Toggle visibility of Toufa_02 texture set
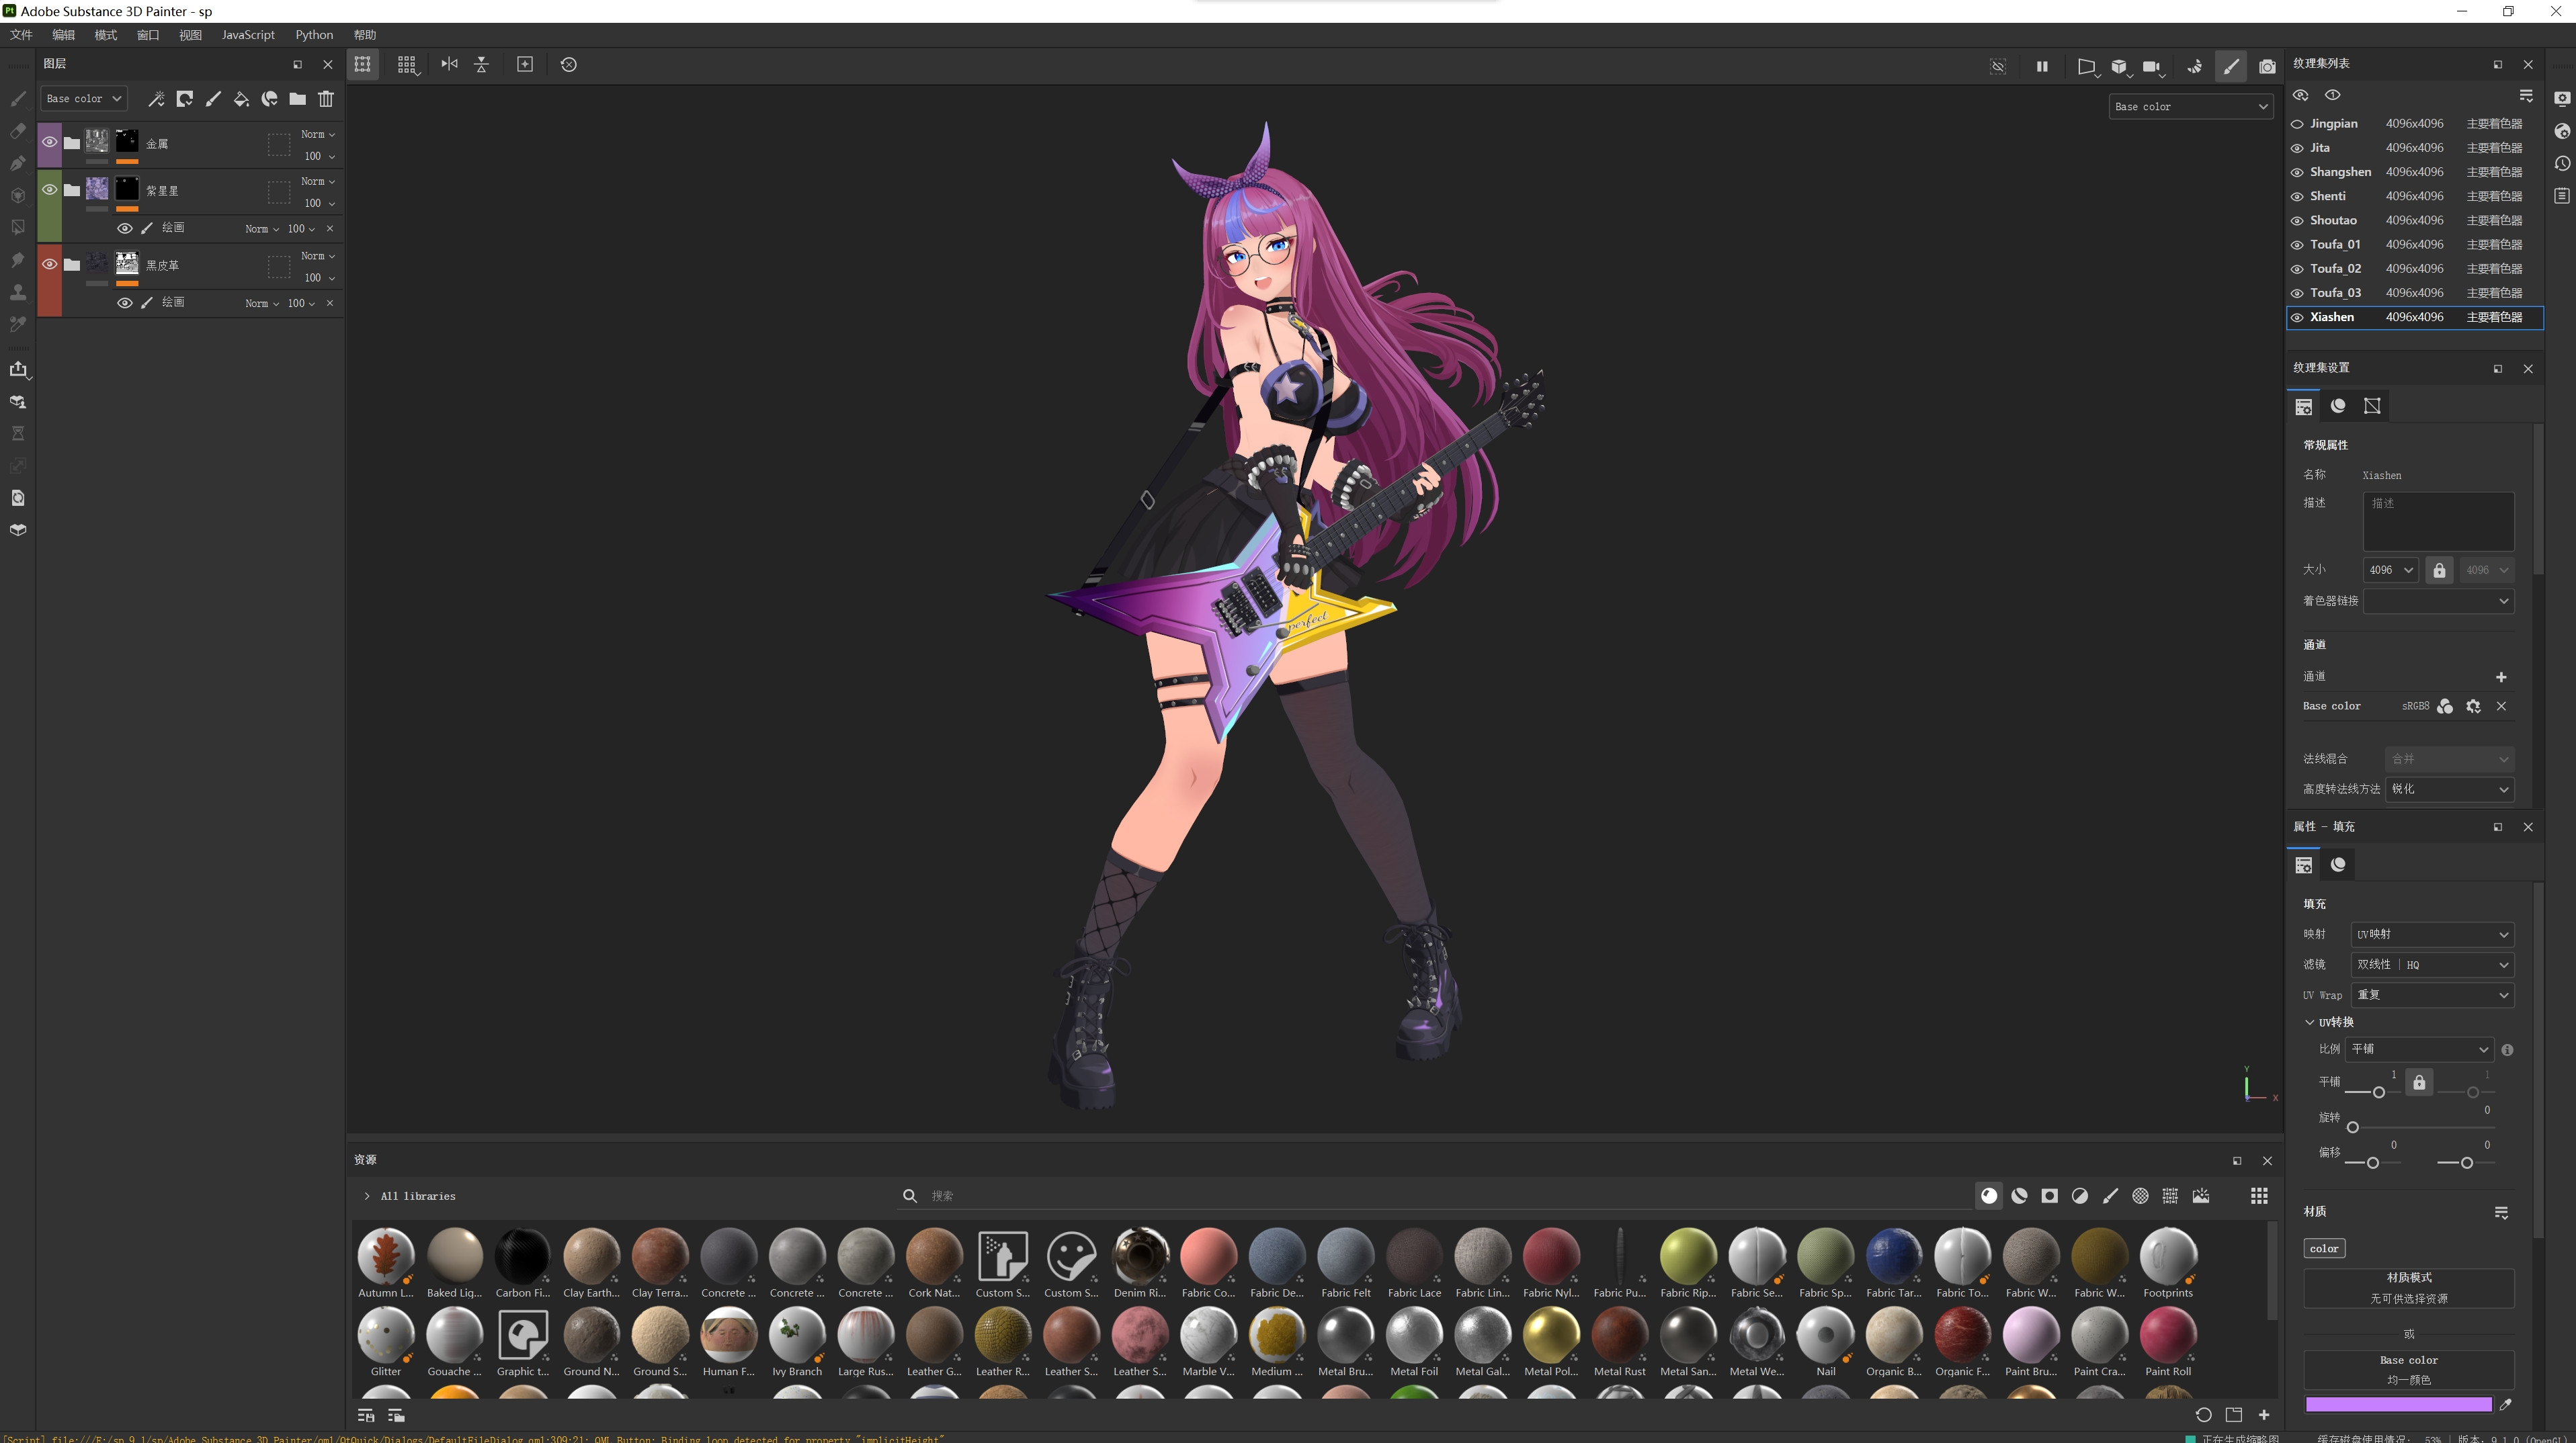 coord(2297,269)
